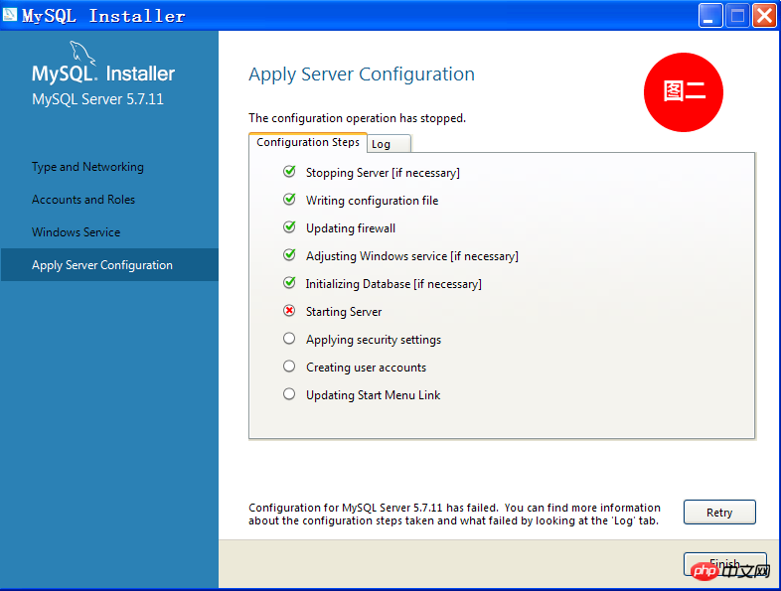Open the Windows Service step
Image resolution: width=781 pixels, height=591 pixels.
(77, 232)
